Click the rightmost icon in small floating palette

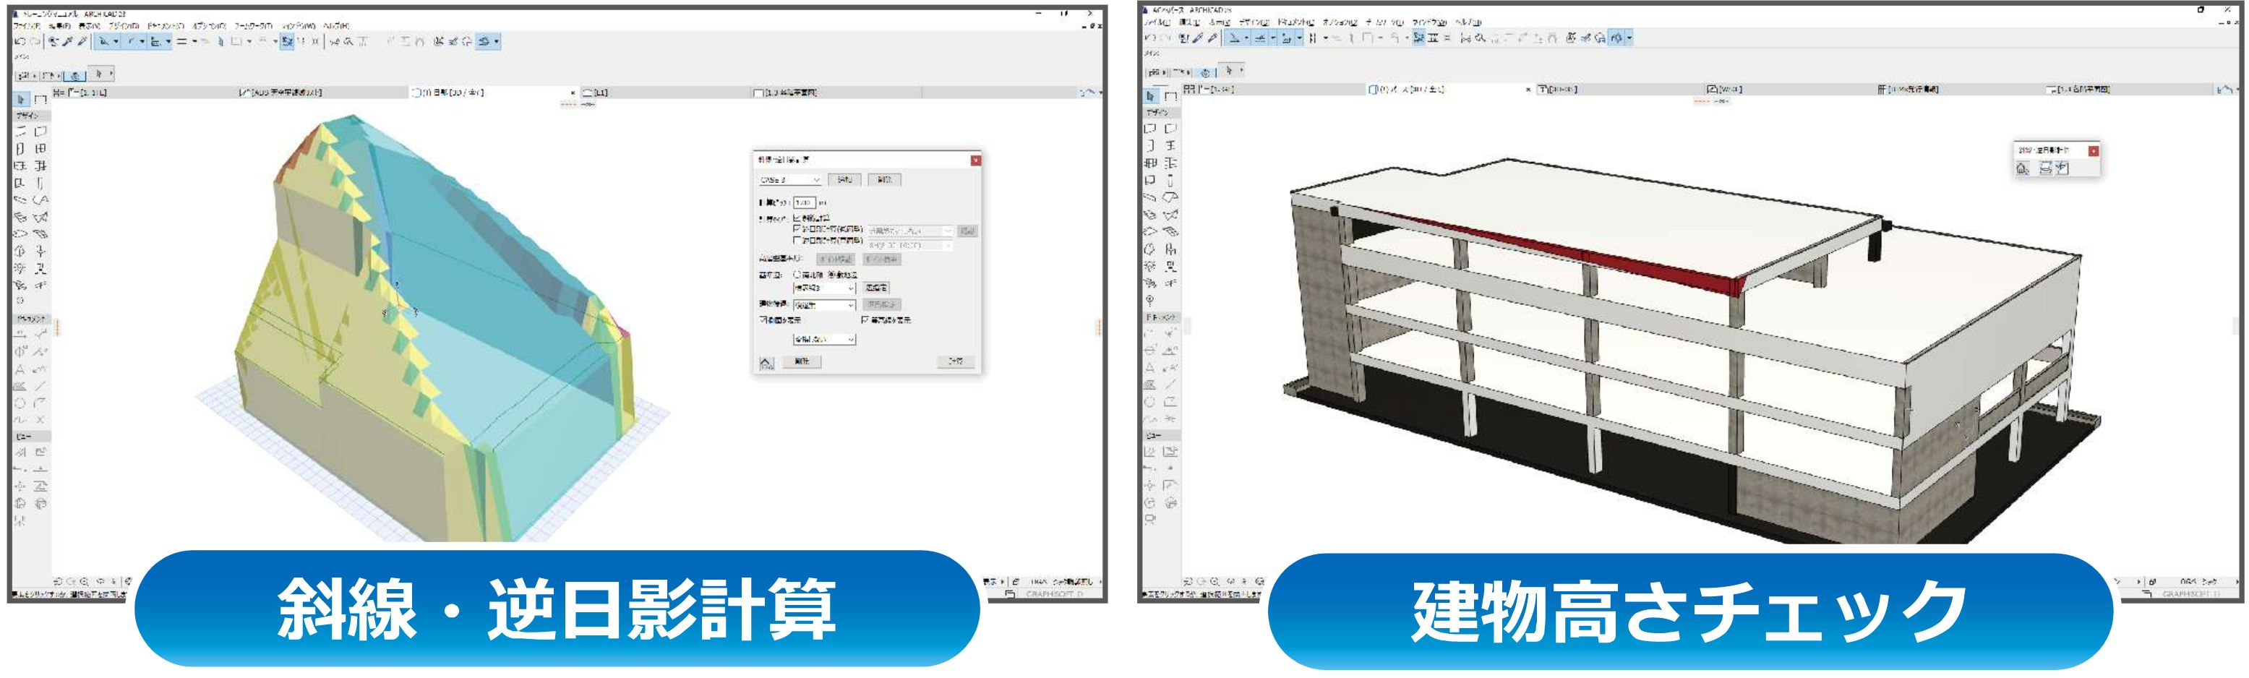2062,168
